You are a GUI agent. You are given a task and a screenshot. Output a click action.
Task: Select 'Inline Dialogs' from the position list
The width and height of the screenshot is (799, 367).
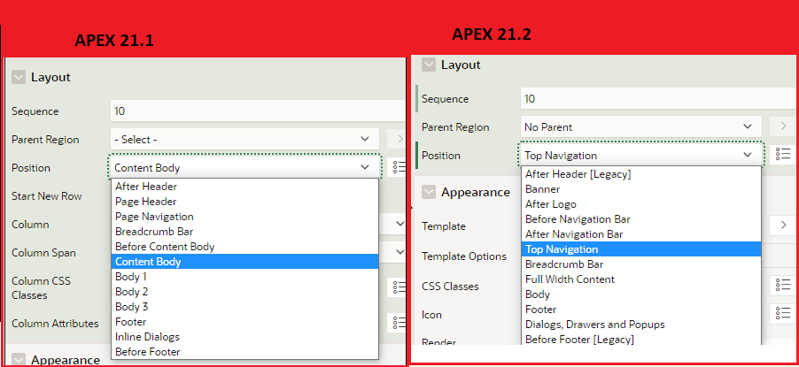coord(147,337)
